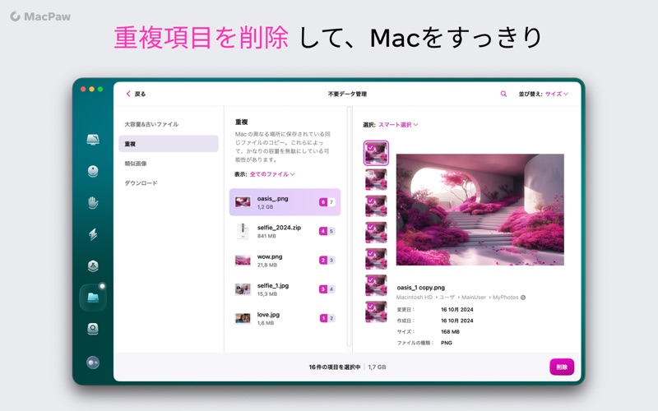This screenshot has height=411, width=658.
Task: Click the selected-count badge 4 on selfie_2024.zip
Action: (323, 231)
